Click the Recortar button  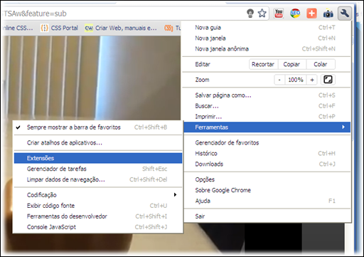(x=263, y=64)
